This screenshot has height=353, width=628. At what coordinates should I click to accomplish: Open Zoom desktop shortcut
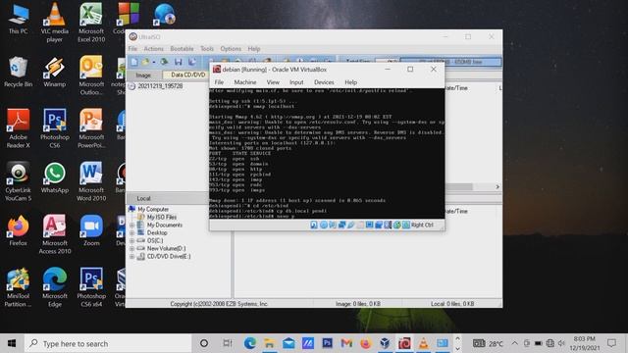(x=91, y=231)
